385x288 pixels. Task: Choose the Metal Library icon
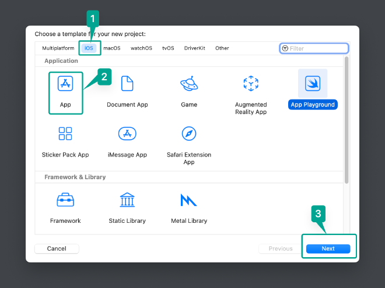[188, 200]
